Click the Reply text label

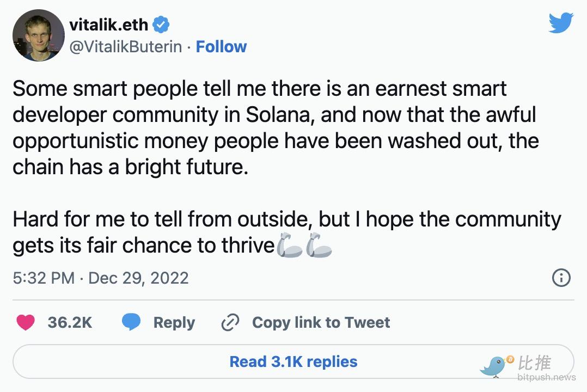coord(174,322)
